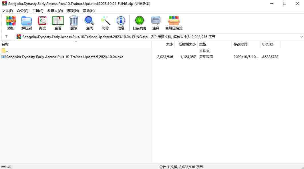Start Virus Scan (扫描病毒) tool
The height and width of the screenshot is (169, 304).
[x=139, y=23]
